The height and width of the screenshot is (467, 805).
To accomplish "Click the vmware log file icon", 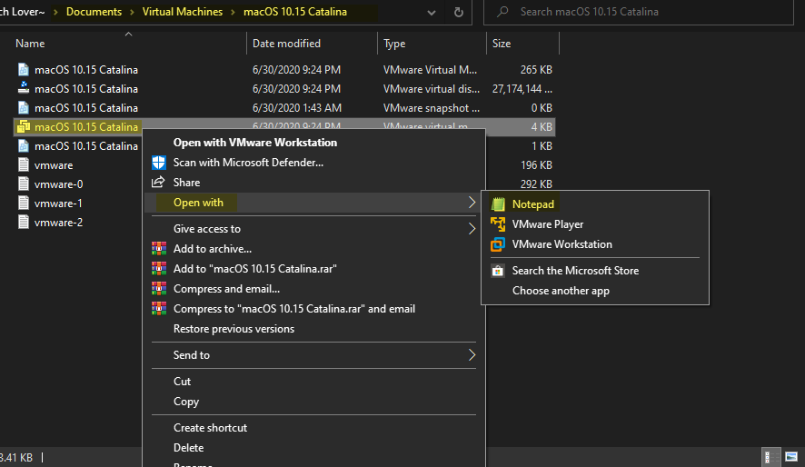I will pos(23,164).
